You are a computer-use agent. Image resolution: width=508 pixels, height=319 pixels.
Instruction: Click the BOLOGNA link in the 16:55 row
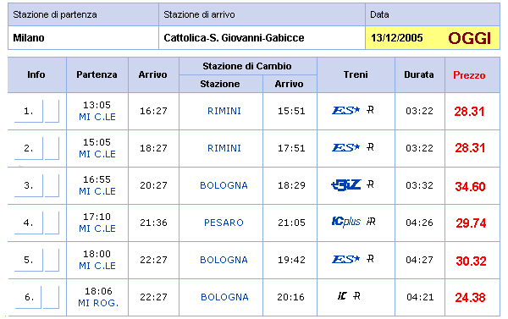tap(224, 185)
